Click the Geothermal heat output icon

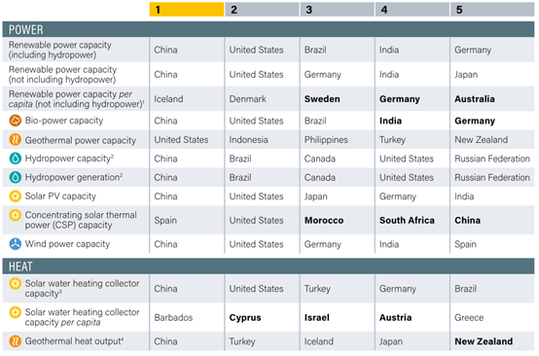pos(16,341)
